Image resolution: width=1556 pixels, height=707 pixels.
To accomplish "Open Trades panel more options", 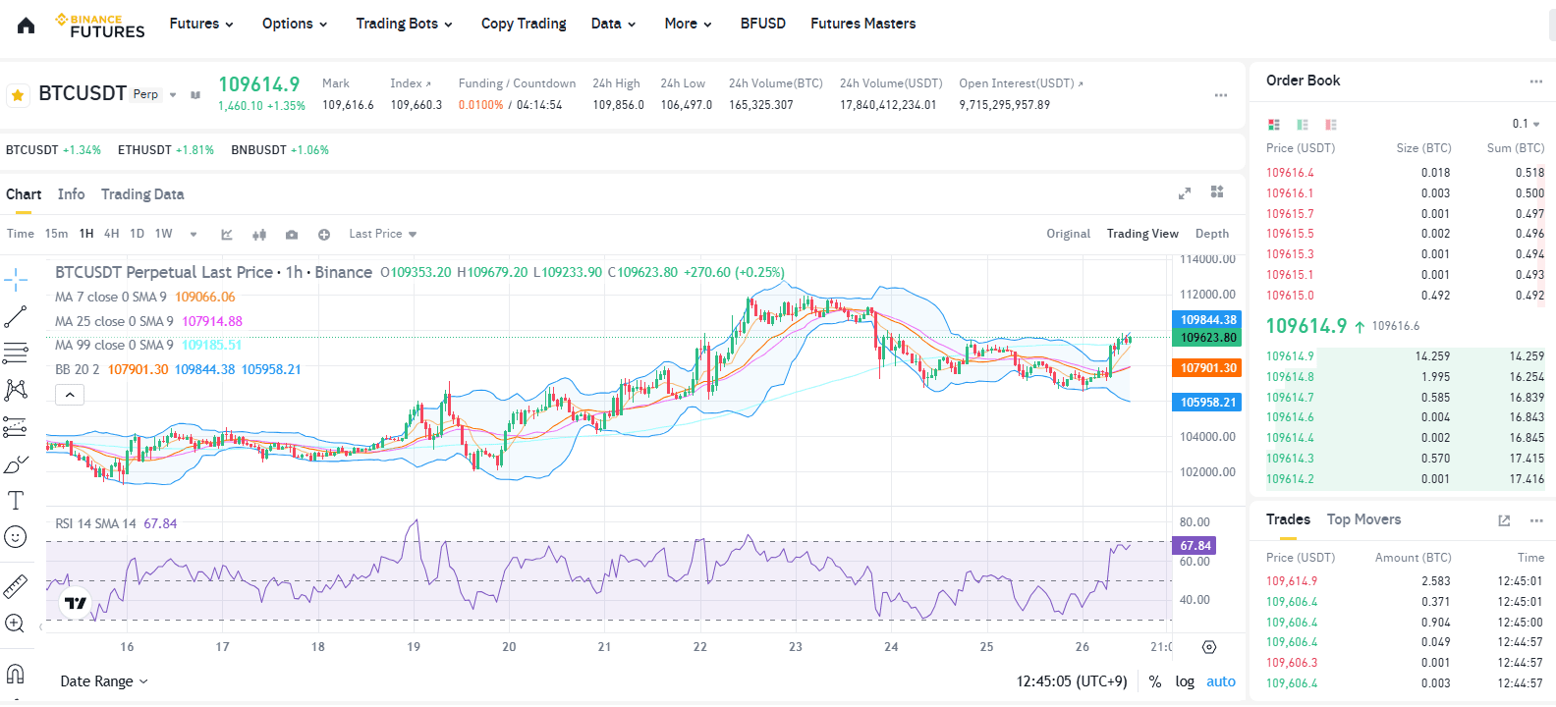I will point(1536,520).
